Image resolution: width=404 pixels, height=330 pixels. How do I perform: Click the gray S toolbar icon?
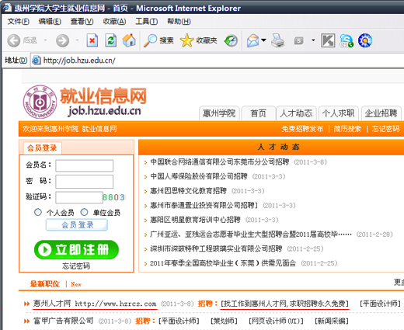pyautogui.click(x=298, y=40)
